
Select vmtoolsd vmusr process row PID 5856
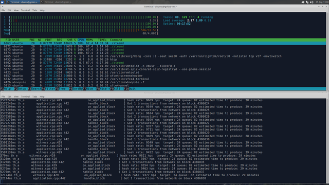point(163,66)
